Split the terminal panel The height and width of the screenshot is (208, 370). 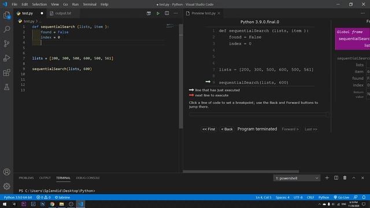[x=336, y=178]
